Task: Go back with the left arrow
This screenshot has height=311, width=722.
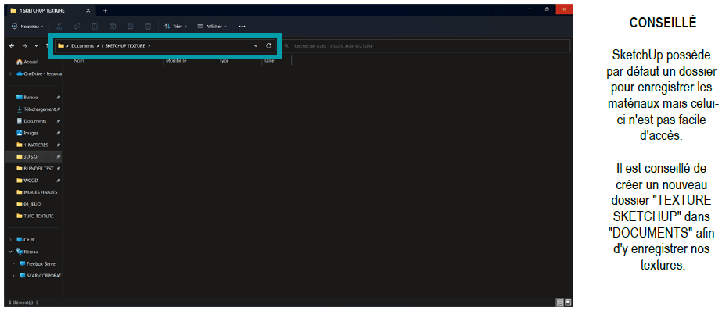Action: [12, 46]
